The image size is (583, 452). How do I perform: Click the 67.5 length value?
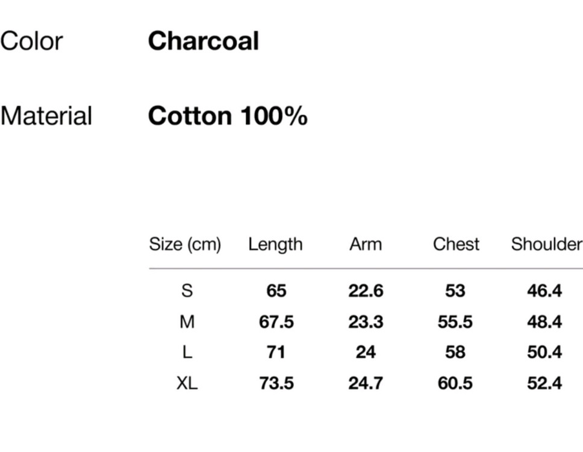(x=276, y=322)
